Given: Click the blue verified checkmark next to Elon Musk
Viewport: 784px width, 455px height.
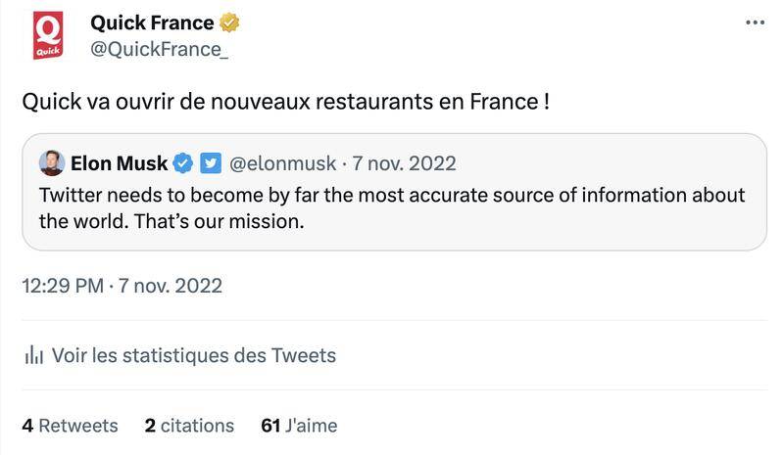Looking at the screenshot, I should 183,162.
